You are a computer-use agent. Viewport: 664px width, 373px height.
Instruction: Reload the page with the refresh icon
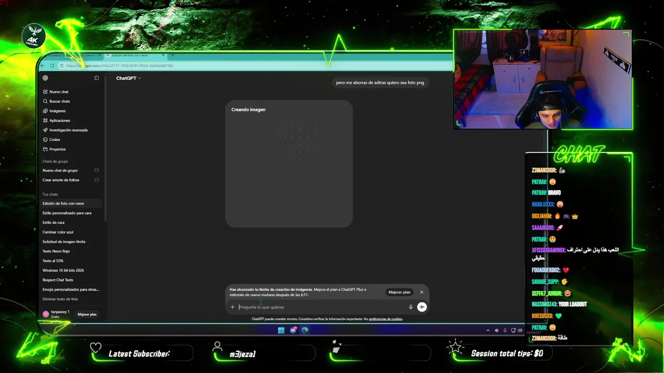52,66
